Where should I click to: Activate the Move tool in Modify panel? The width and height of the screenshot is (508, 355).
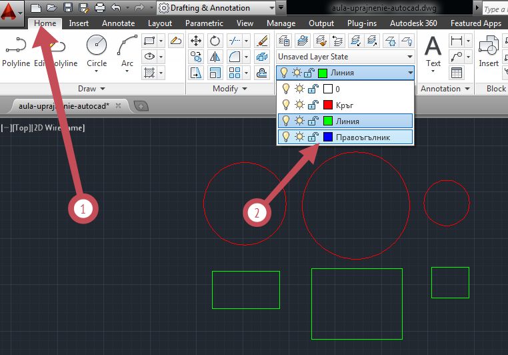(196, 41)
